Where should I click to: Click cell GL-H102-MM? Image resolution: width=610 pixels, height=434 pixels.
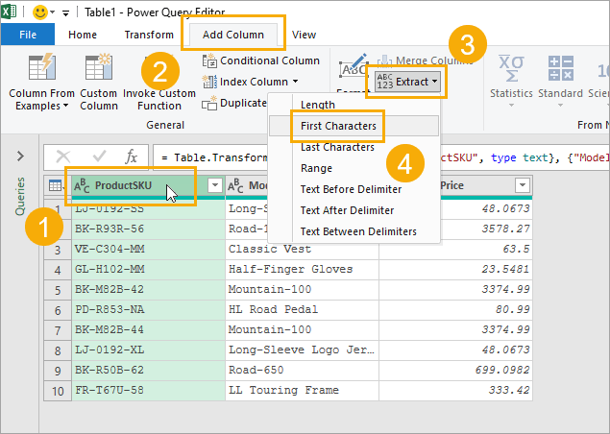[x=148, y=269]
